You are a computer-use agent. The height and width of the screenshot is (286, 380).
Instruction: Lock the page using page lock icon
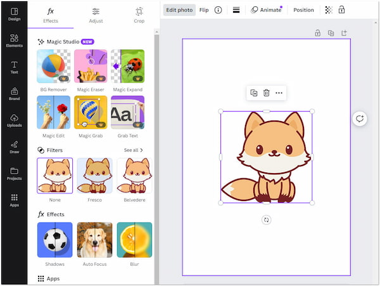tap(317, 33)
